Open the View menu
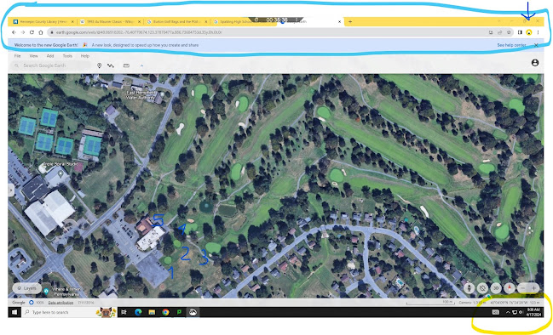 (x=33, y=56)
